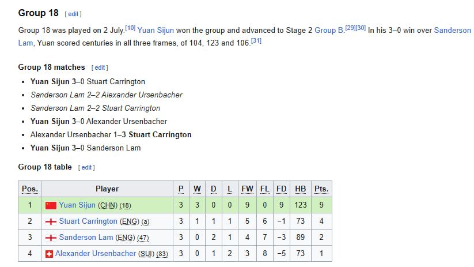Viewport: 474px width, 267px height.
Task: Open citation reference 29
Action: tap(350, 28)
